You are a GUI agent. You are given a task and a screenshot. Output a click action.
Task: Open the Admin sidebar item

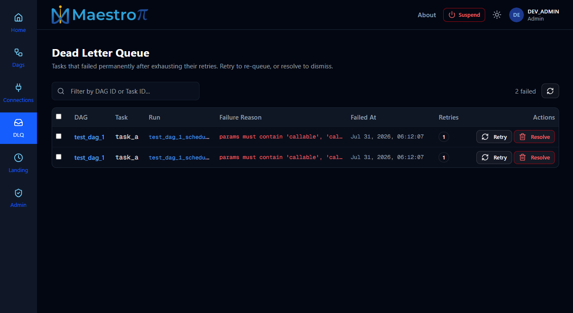click(18, 198)
